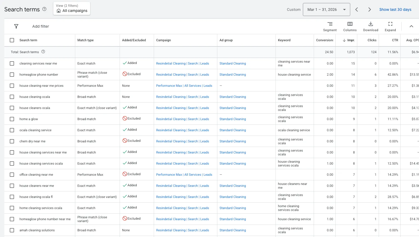Open Performance Max campaign link for house cleaning near me prices
This screenshot has height=237, width=419.
tap(184, 86)
